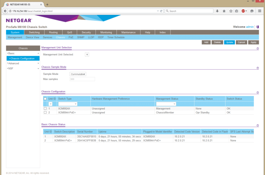Image resolution: width=265 pixels, height=175 pixels.
Task: Click the Update button
Action: coord(230,42)
